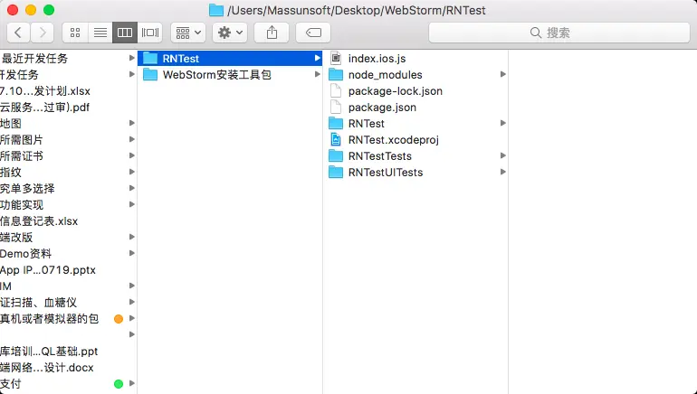Select the RNTest folder in middle column

click(230, 58)
